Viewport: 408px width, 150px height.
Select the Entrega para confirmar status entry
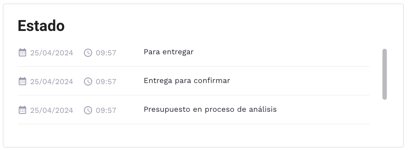coord(187,81)
